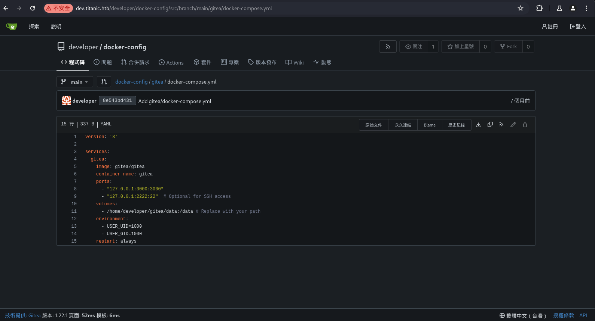
Task: Switch to the Wiki tab
Action: (295, 62)
